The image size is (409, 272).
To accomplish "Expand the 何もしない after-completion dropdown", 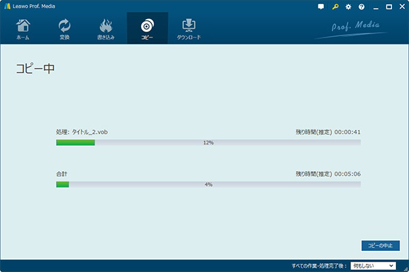I will tap(373, 266).
